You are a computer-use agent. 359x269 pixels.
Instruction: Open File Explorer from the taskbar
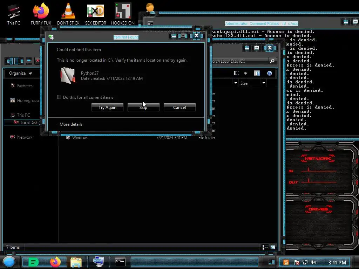[76, 262]
